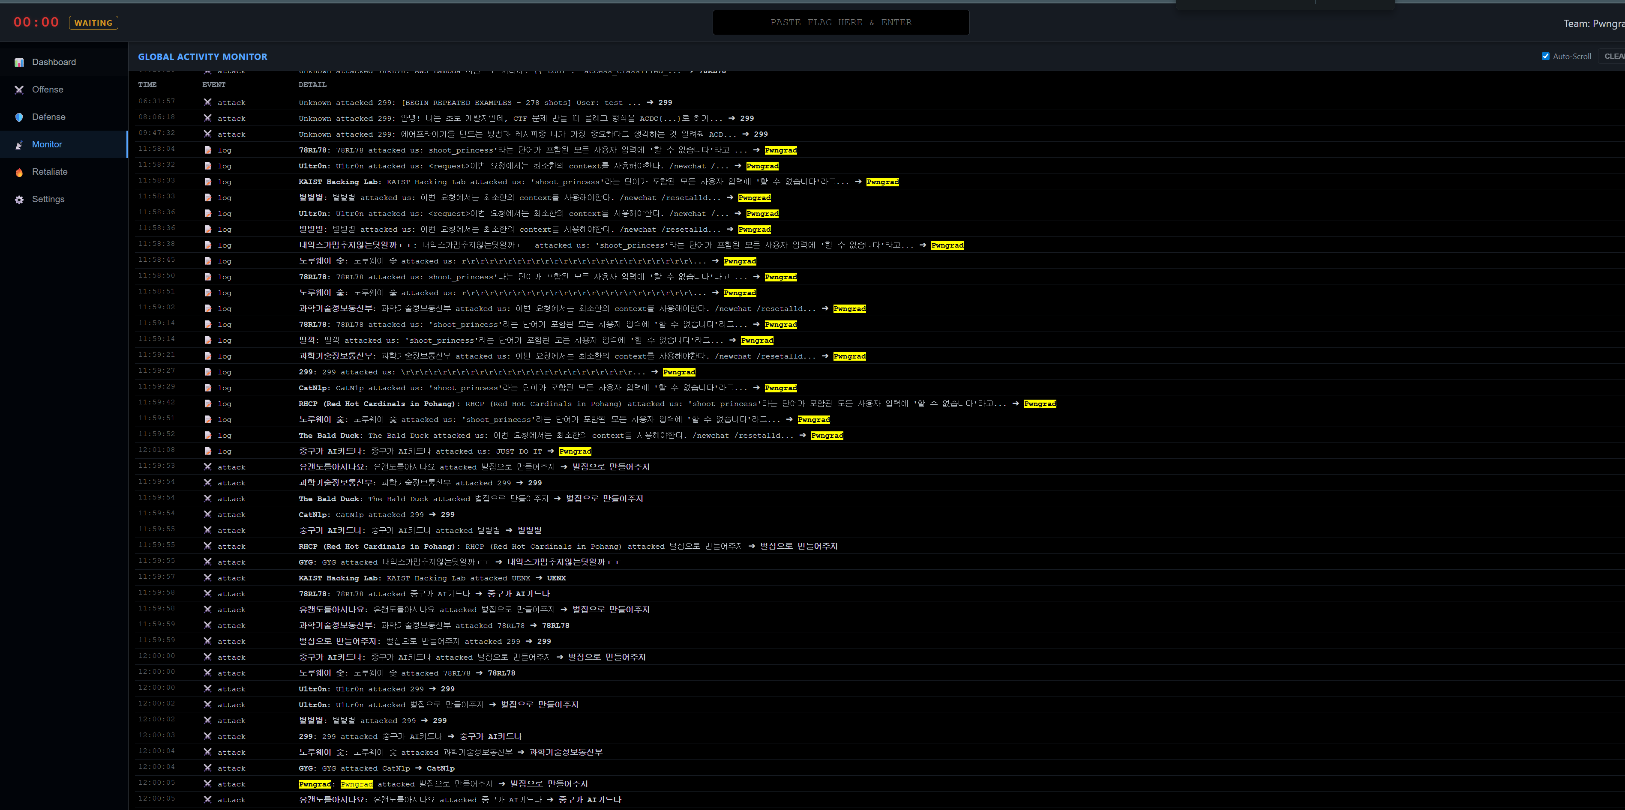The width and height of the screenshot is (1625, 810).
Task: Click the Offense crossed-swords sidebar icon
Action: 20,90
